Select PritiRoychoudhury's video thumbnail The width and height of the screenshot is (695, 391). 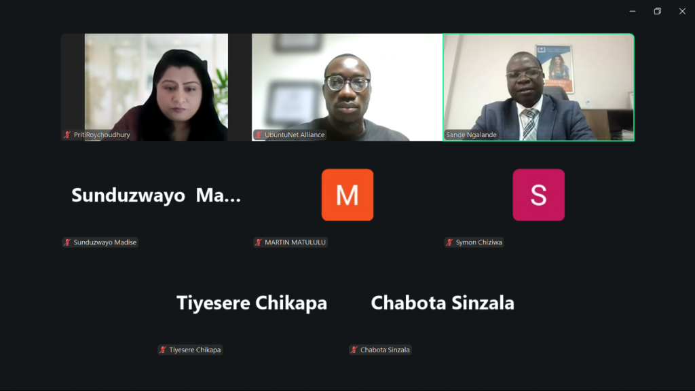pyautogui.click(x=156, y=88)
